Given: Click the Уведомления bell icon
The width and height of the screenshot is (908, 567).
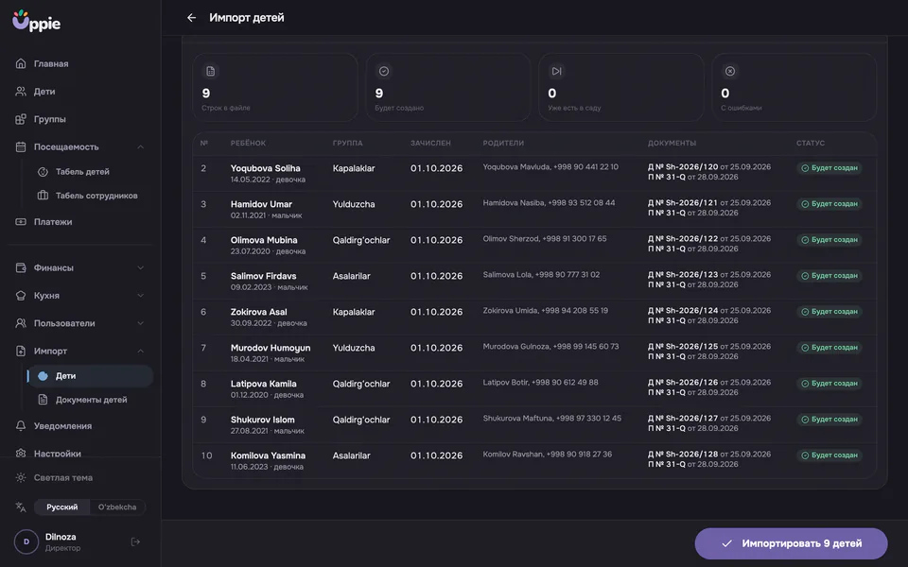Looking at the screenshot, I should (x=21, y=426).
